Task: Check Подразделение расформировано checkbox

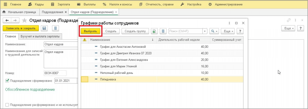Action: click(7, 105)
